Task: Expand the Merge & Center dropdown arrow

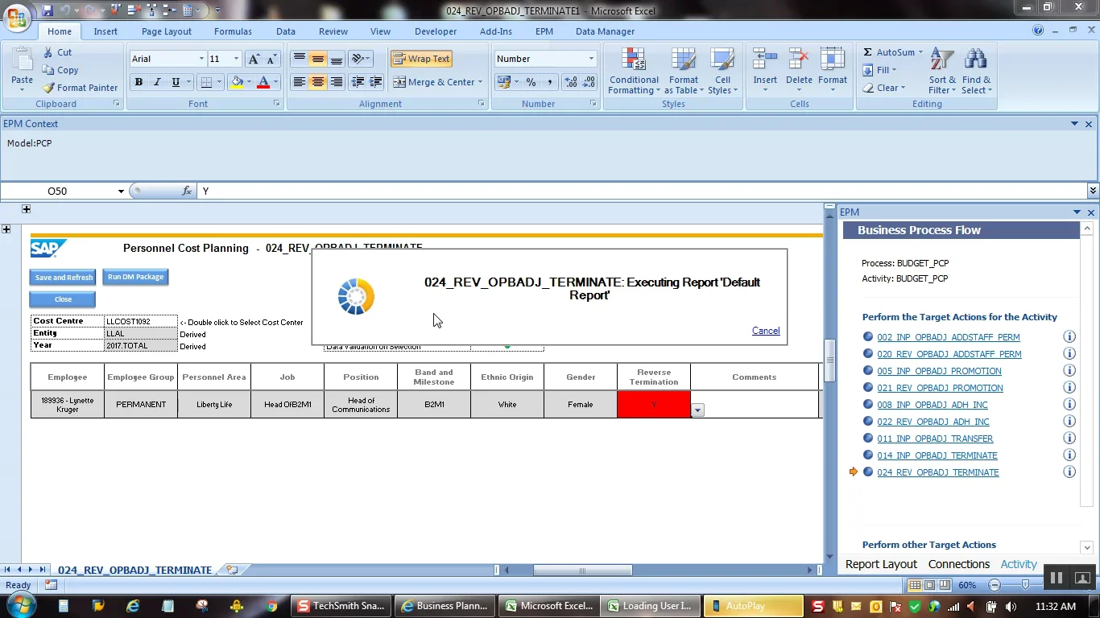Action: tap(480, 82)
